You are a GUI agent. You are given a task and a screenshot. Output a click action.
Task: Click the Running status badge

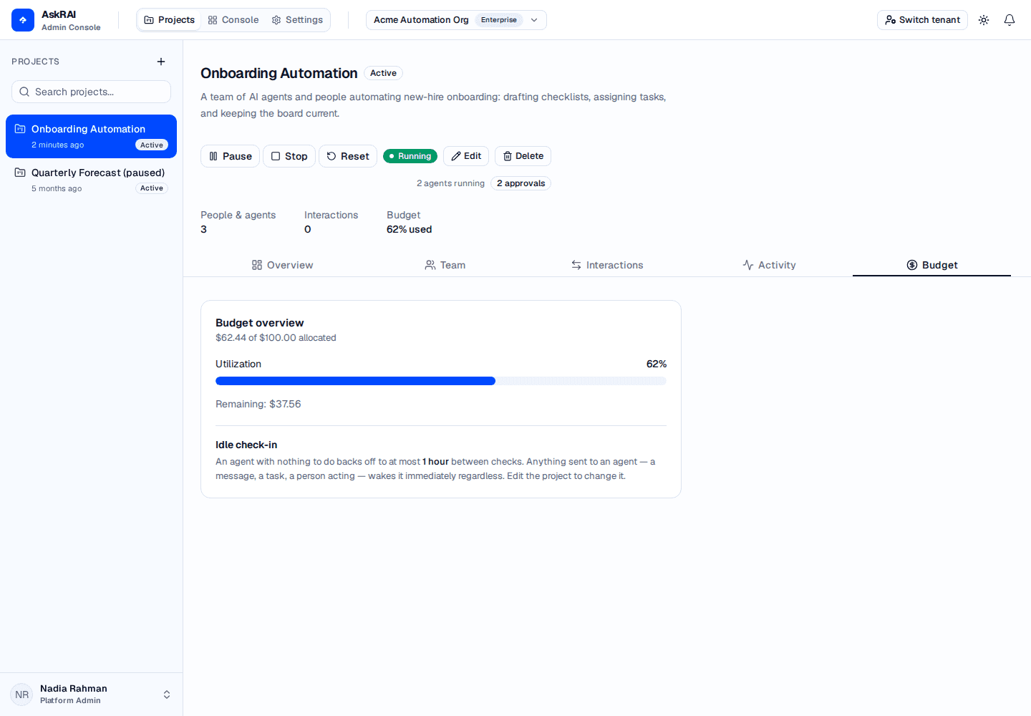pos(410,156)
